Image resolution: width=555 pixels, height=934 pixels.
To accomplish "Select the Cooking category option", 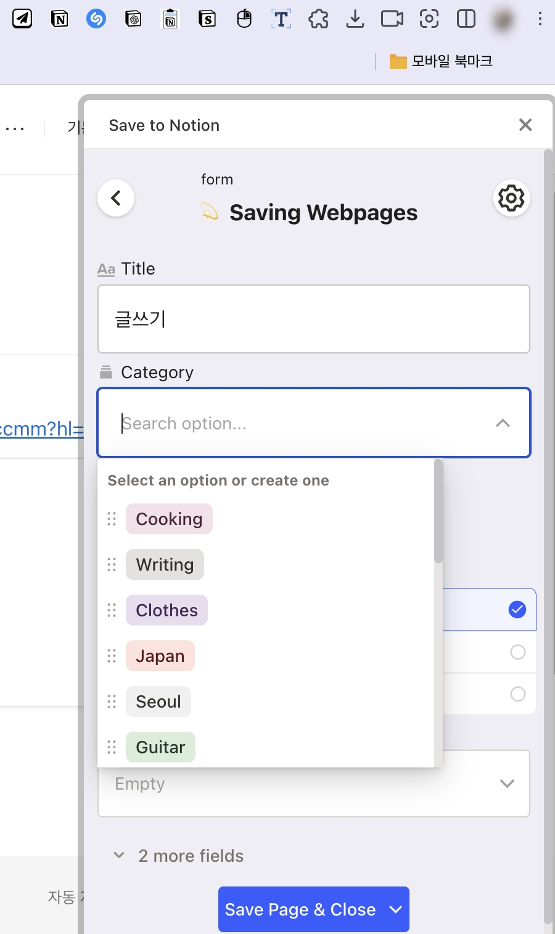I will [x=169, y=519].
